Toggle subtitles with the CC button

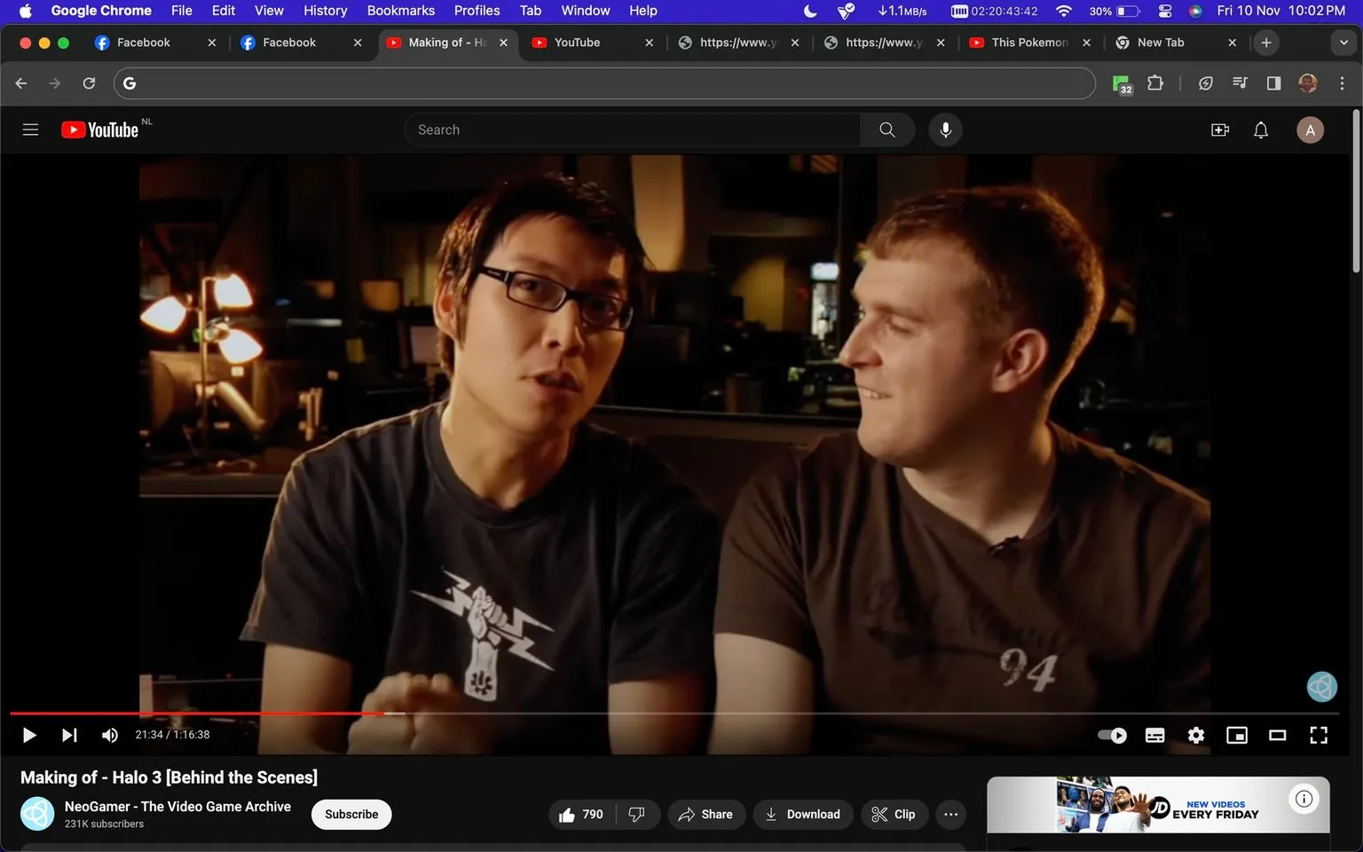1154,735
